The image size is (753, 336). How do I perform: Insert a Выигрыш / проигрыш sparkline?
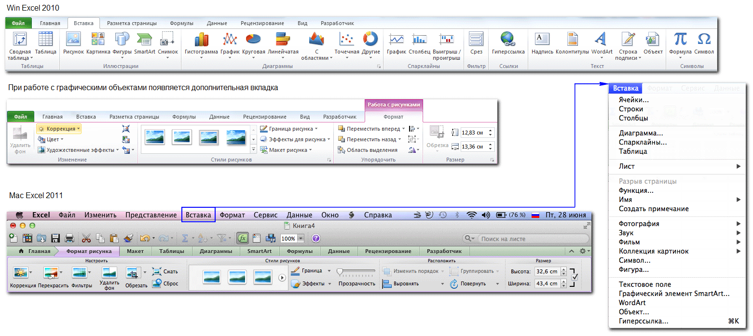[447, 39]
